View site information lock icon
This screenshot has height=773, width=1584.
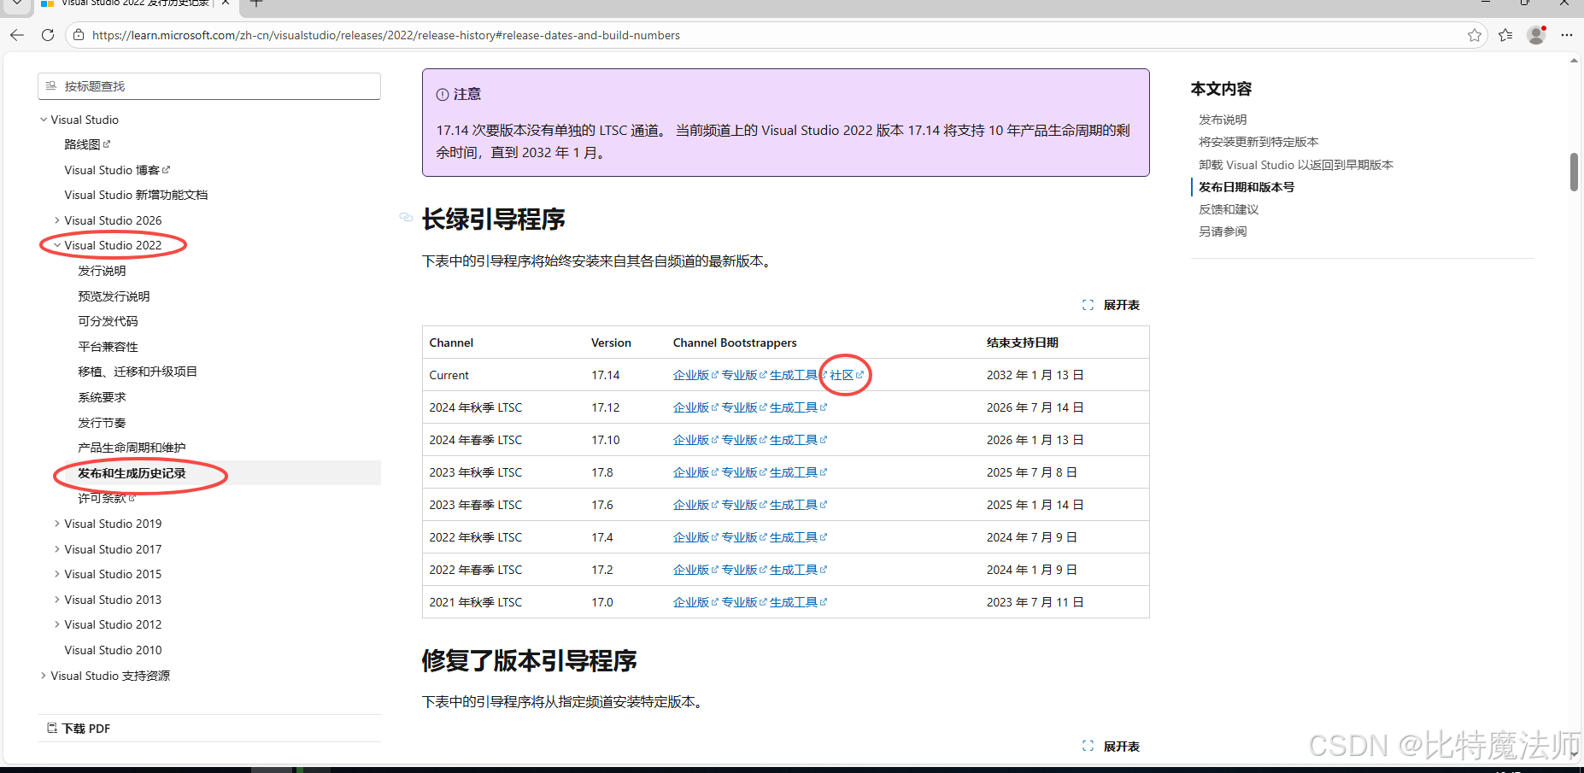click(x=79, y=35)
